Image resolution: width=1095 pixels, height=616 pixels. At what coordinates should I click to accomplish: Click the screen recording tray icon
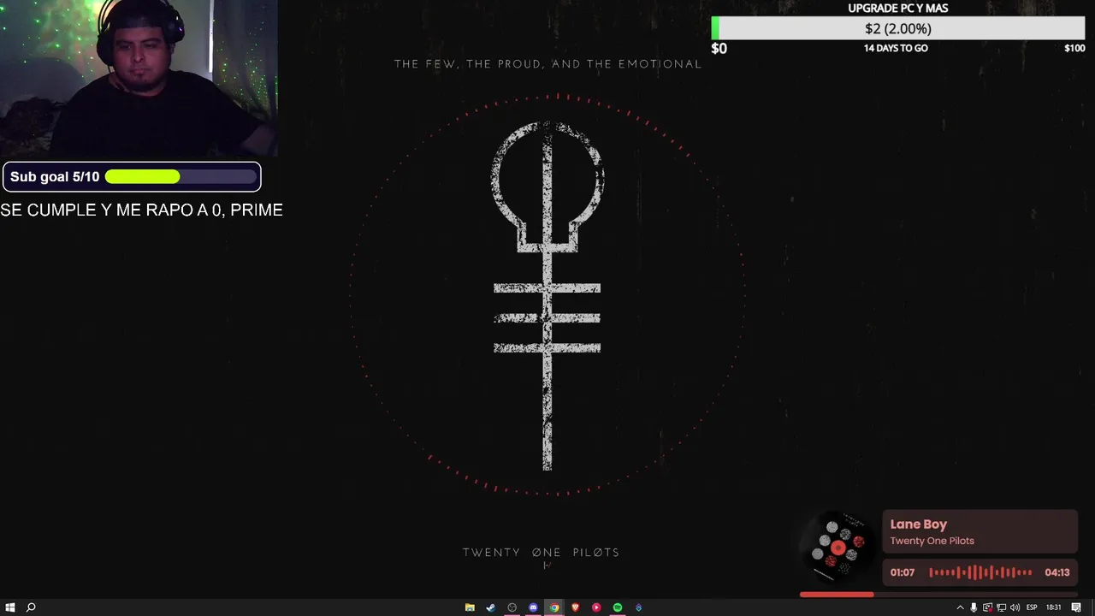point(987,607)
